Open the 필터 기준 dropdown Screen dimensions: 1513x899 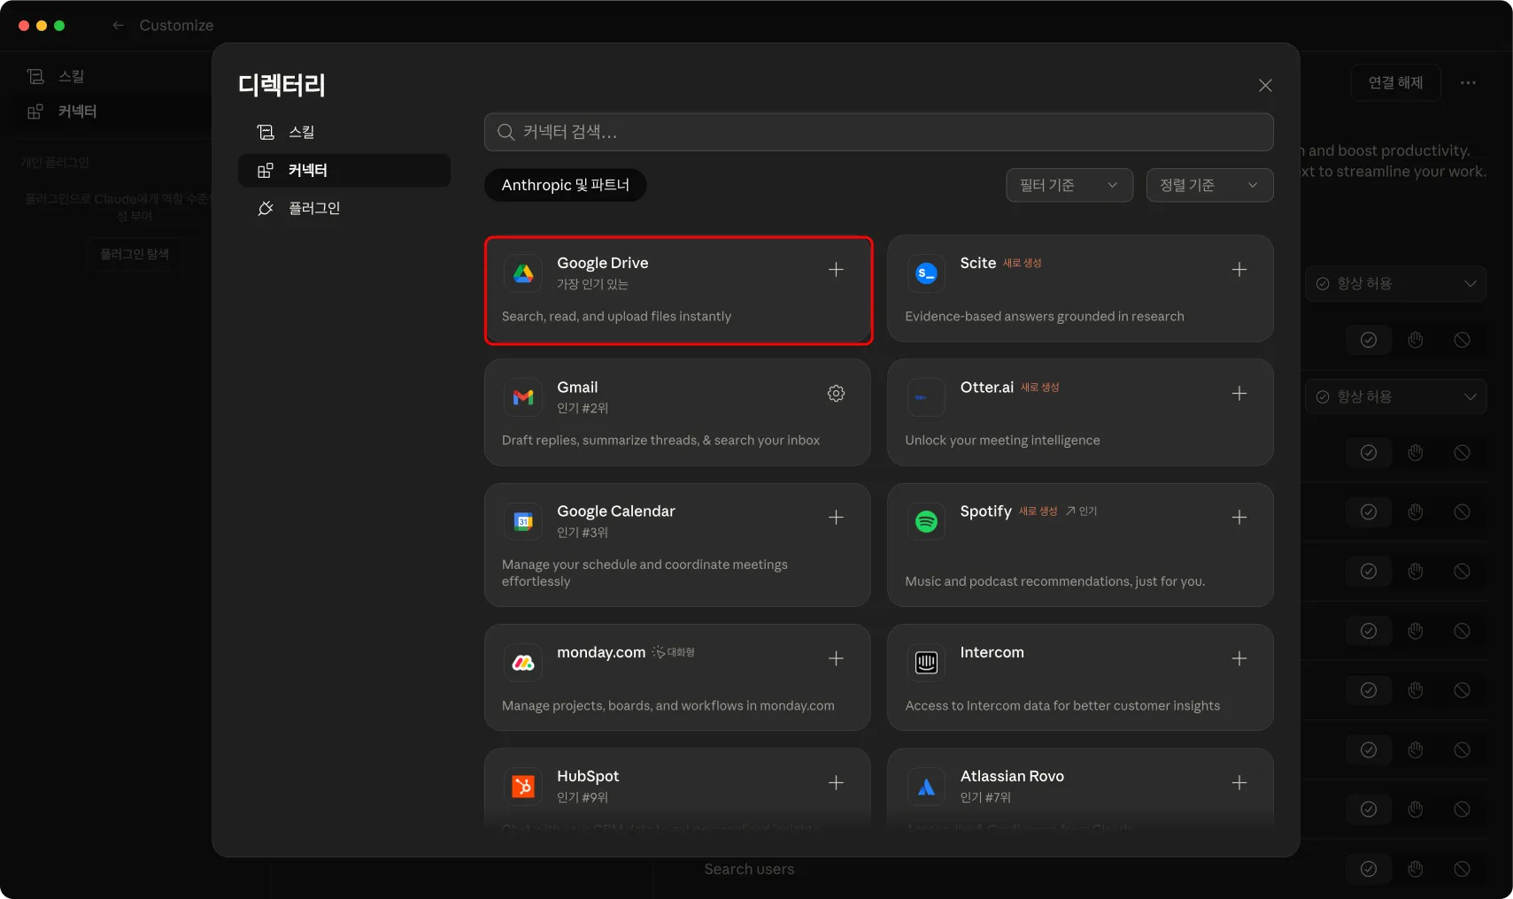1069,185
